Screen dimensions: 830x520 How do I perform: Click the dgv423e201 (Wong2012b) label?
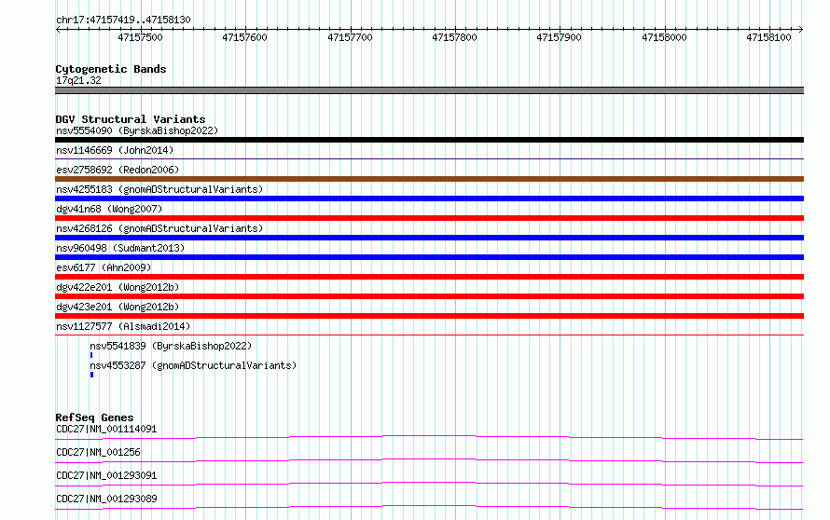pos(118,307)
